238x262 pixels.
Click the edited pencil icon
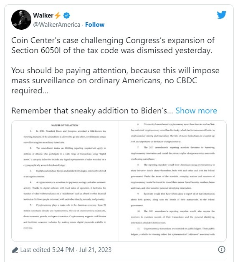pyautogui.click(x=15, y=250)
